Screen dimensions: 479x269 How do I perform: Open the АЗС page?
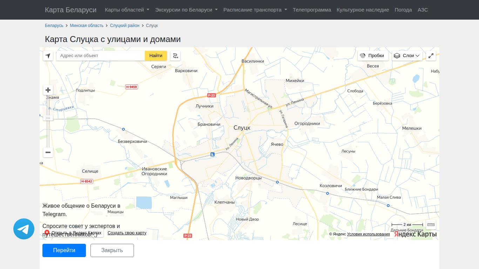coord(423,10)
